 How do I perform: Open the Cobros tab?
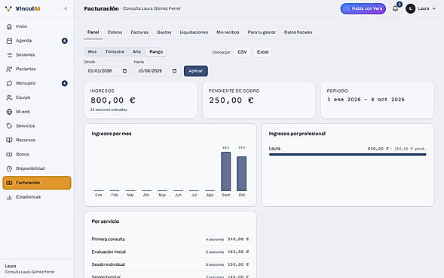[115, 32]
